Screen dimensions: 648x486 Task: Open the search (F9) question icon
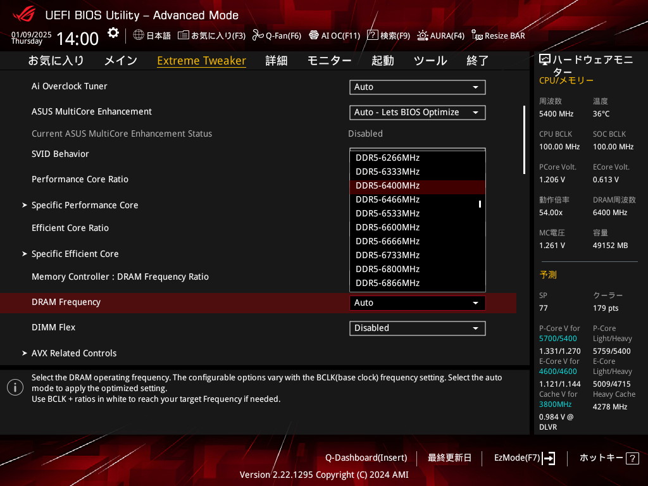click(x=373, y=35)
